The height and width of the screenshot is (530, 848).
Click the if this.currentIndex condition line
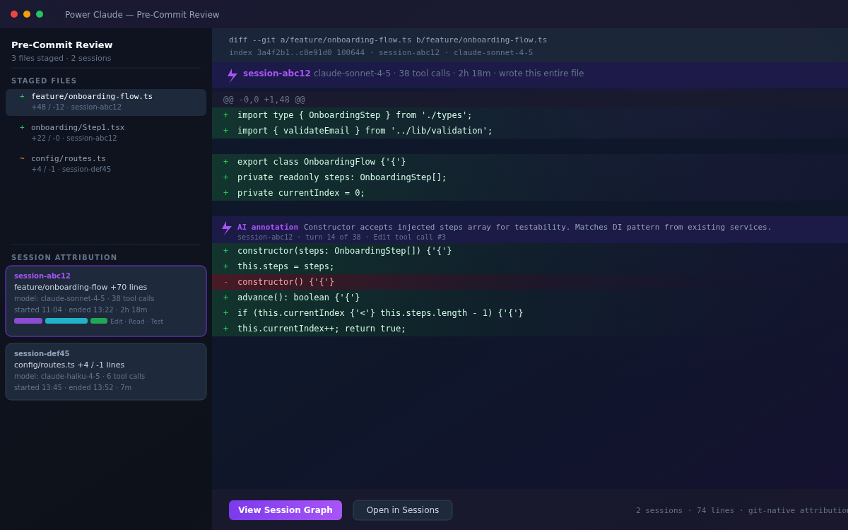tap(530, 313)
